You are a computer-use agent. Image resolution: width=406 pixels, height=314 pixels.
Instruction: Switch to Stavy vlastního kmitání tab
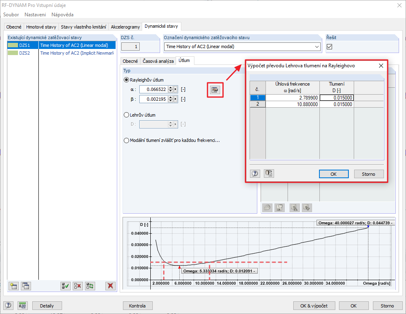83,27
